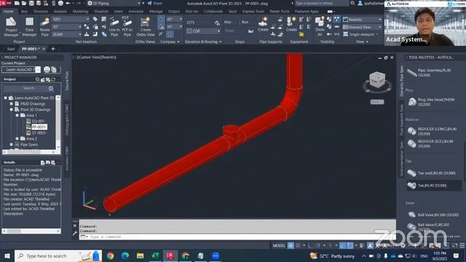This screenshot has width=466, height=262.
Task: Open the Analysis ribbon tab
Action: (60, 12)
